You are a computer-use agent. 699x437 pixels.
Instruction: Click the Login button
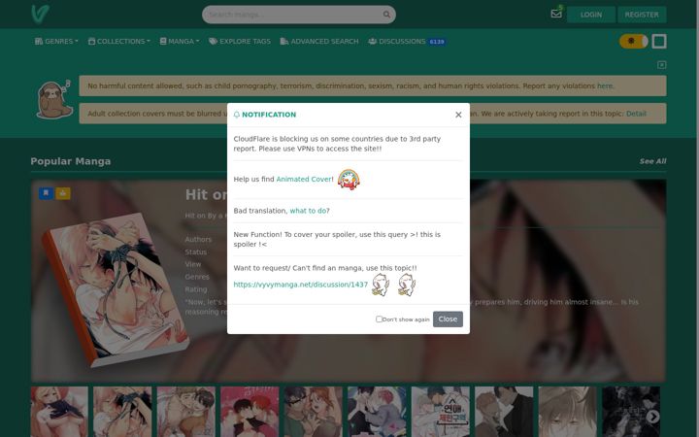591,15
